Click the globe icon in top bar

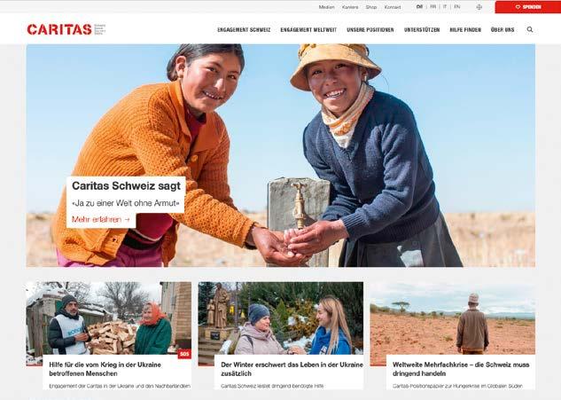click(x=479, y=7)
